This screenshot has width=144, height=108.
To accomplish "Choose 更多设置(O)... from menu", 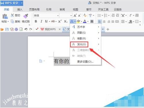I will click(x=86, y=62).
